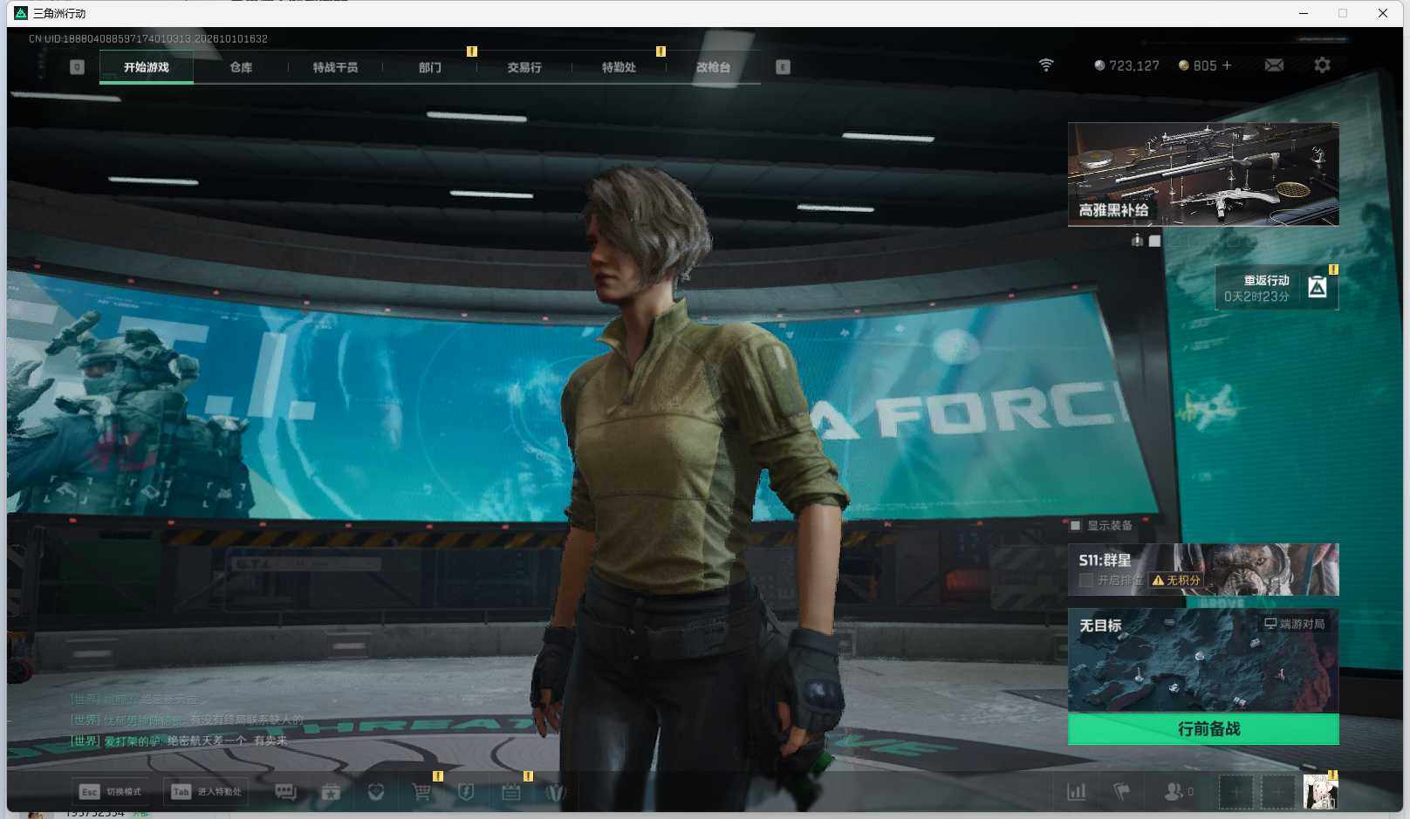This screenshot has height=819, width=1410.
Task: Click world chat message 爱打架的驴
Action: (179, 741)
